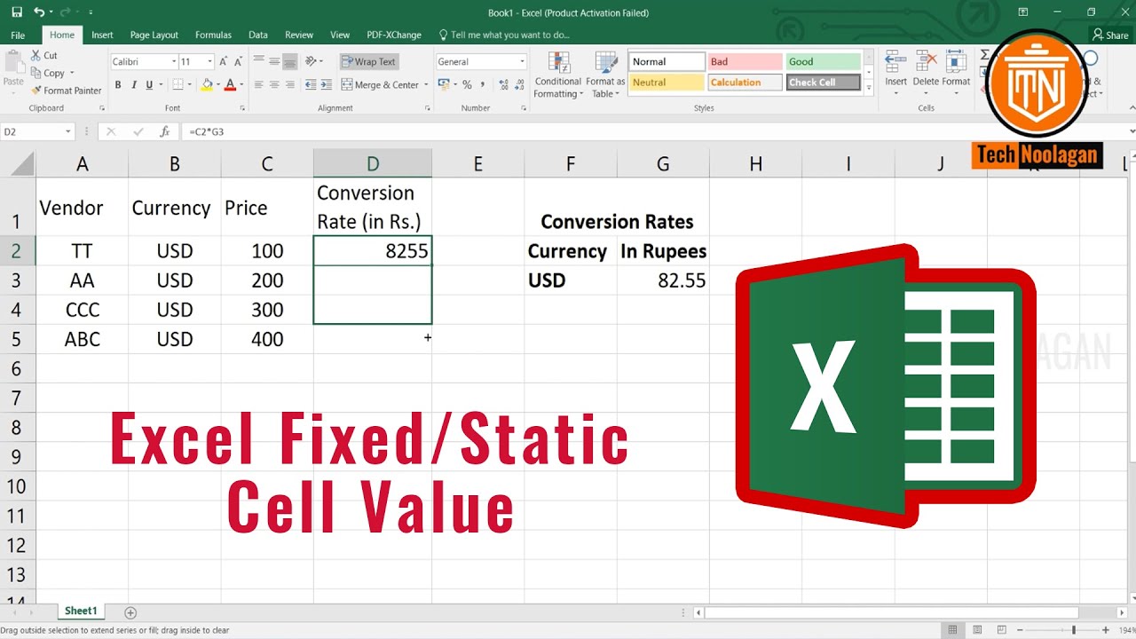The image size is (1136, 639).
Task: Toggle bottom align
Action: (289, 62)
